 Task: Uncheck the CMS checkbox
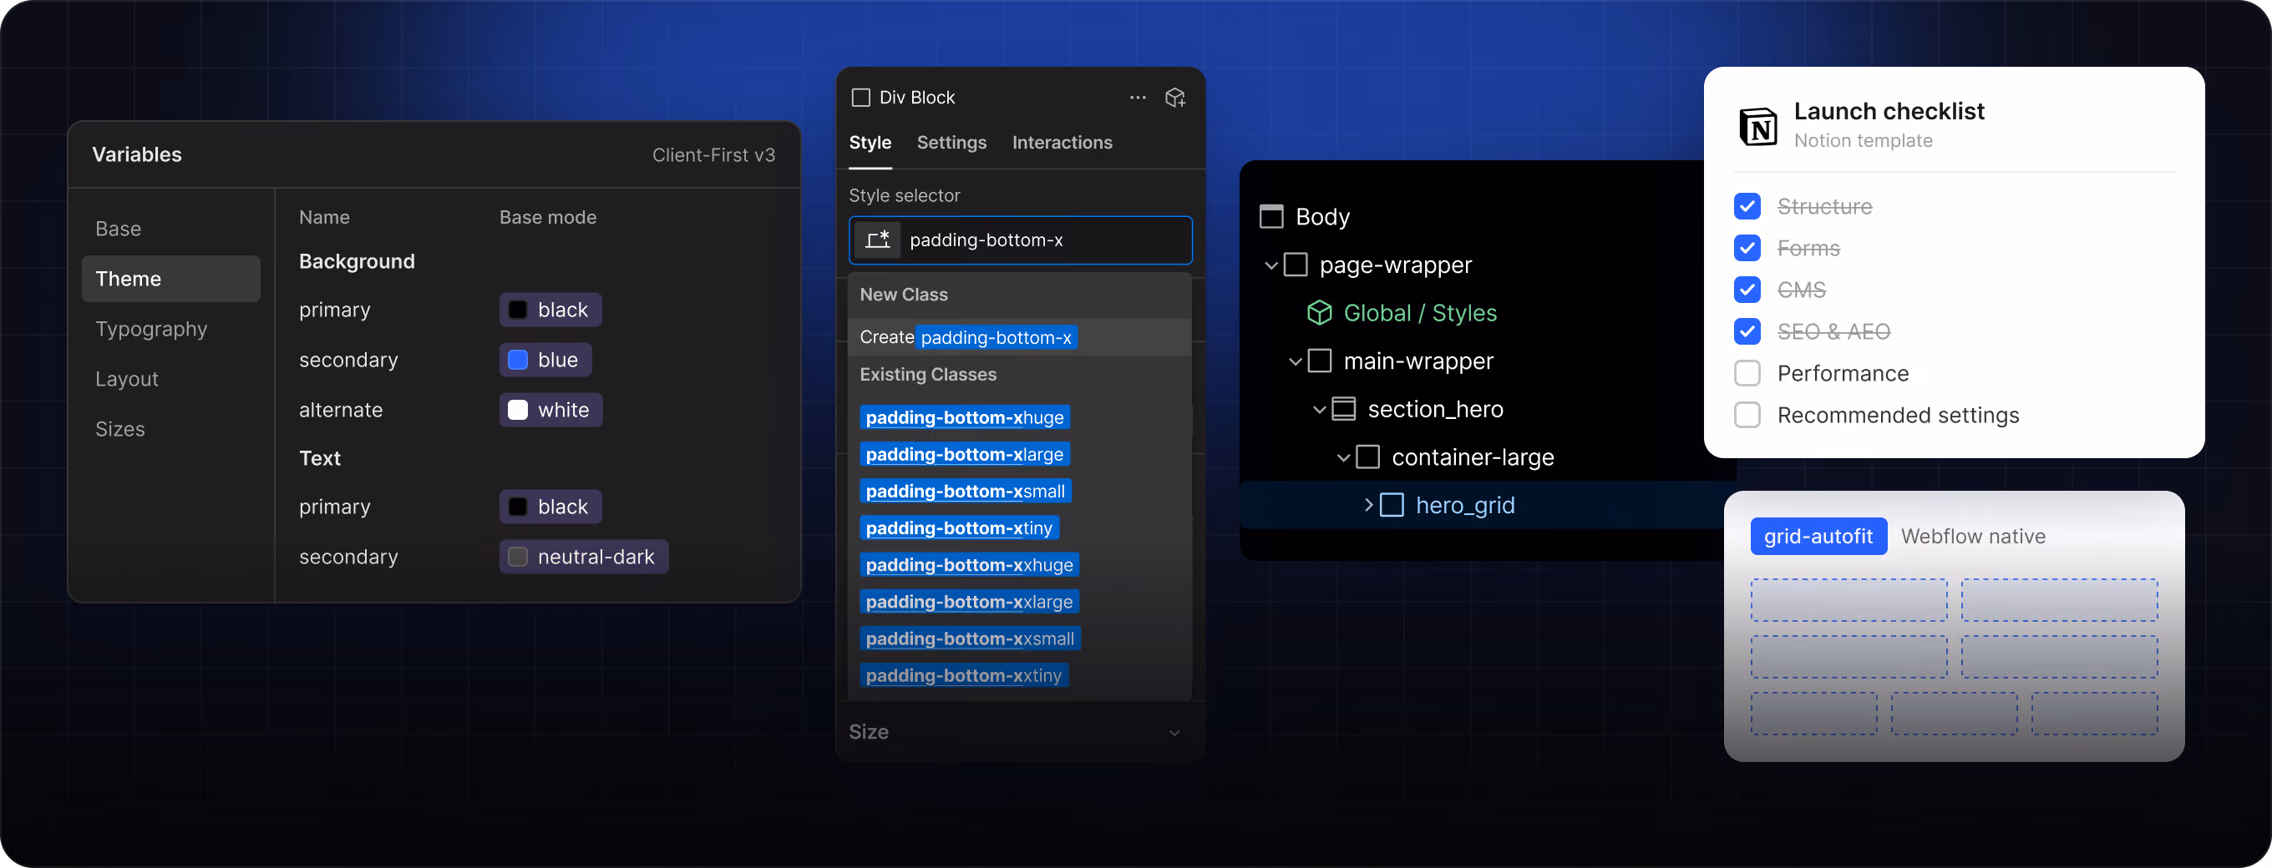point(1747,290)
